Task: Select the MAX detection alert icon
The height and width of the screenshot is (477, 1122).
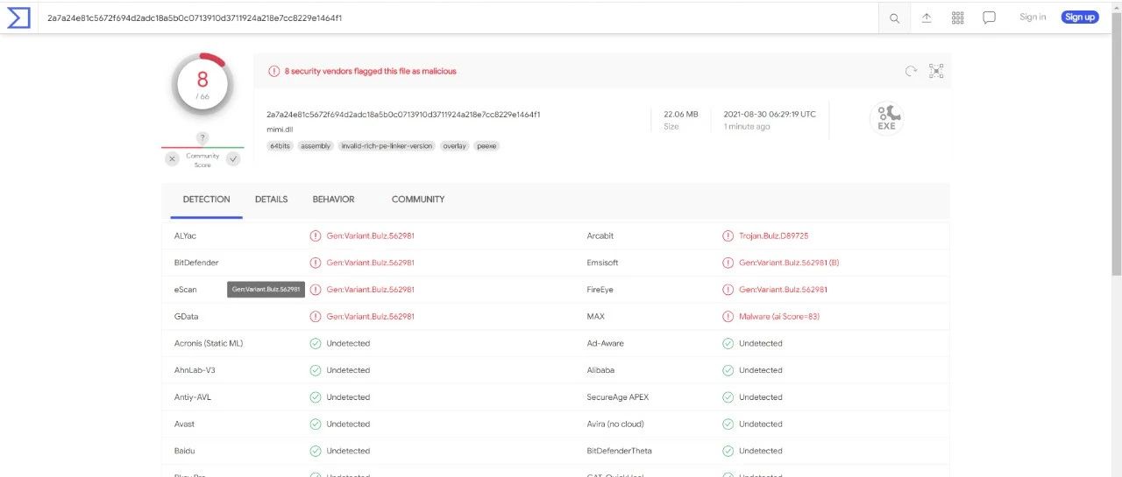Action: [728, 316]
